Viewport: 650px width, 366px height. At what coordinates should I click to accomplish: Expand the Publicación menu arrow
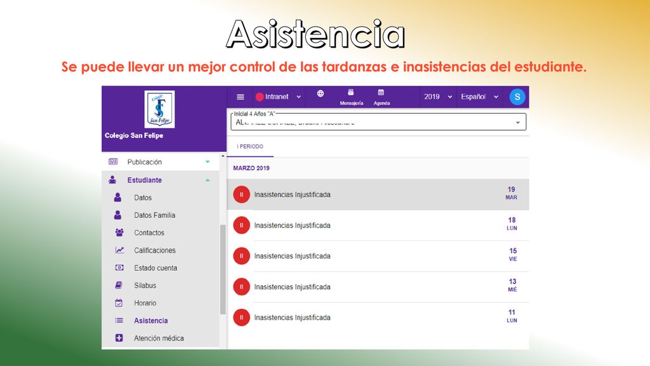point(208,162)
